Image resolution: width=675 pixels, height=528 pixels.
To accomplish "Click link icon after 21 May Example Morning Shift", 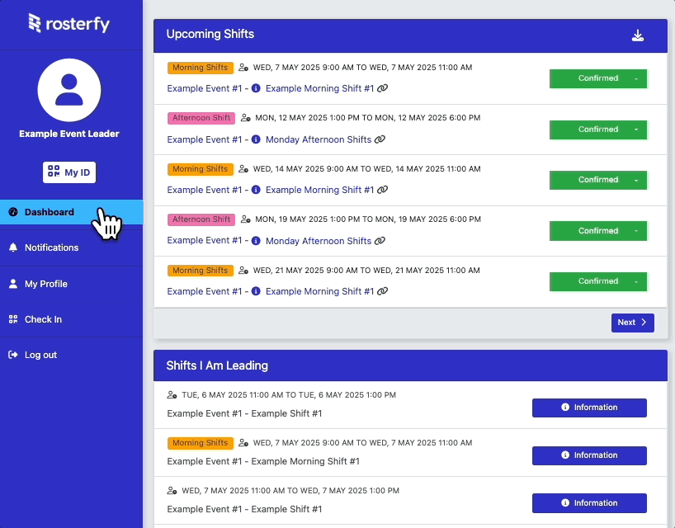I will coord(382,291).
